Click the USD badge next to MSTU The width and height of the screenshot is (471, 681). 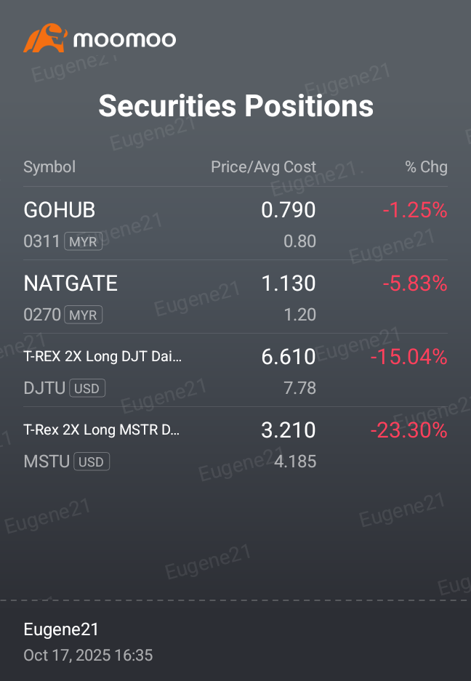click(92, 462)
